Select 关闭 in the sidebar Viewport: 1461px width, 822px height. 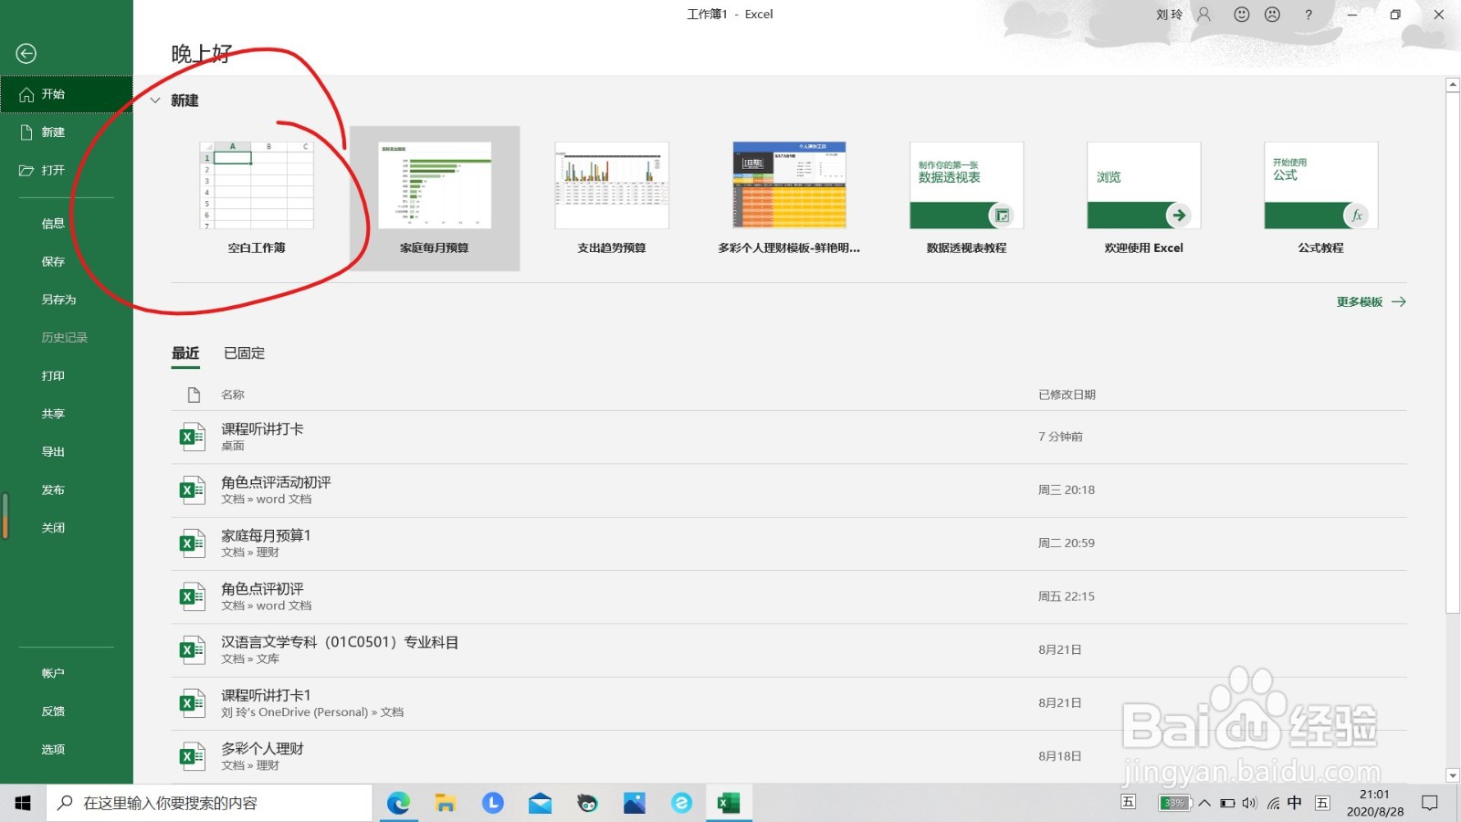(67, 528)
